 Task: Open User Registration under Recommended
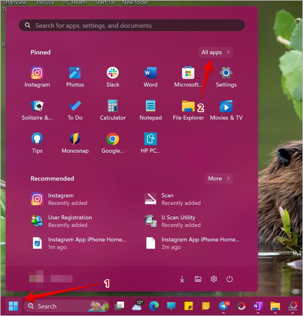(x=61, y=221)
